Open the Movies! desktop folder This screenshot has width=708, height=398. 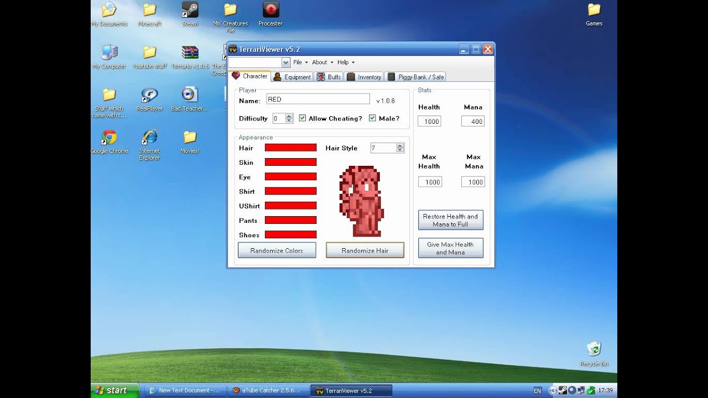[190, 142]
